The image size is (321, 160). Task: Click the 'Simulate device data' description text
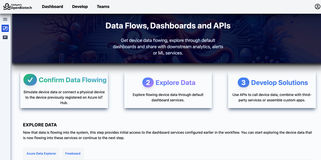tap(64, 97)
